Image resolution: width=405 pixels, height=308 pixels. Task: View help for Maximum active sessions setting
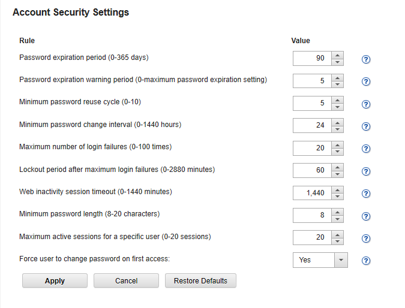(x=366, y=238)
